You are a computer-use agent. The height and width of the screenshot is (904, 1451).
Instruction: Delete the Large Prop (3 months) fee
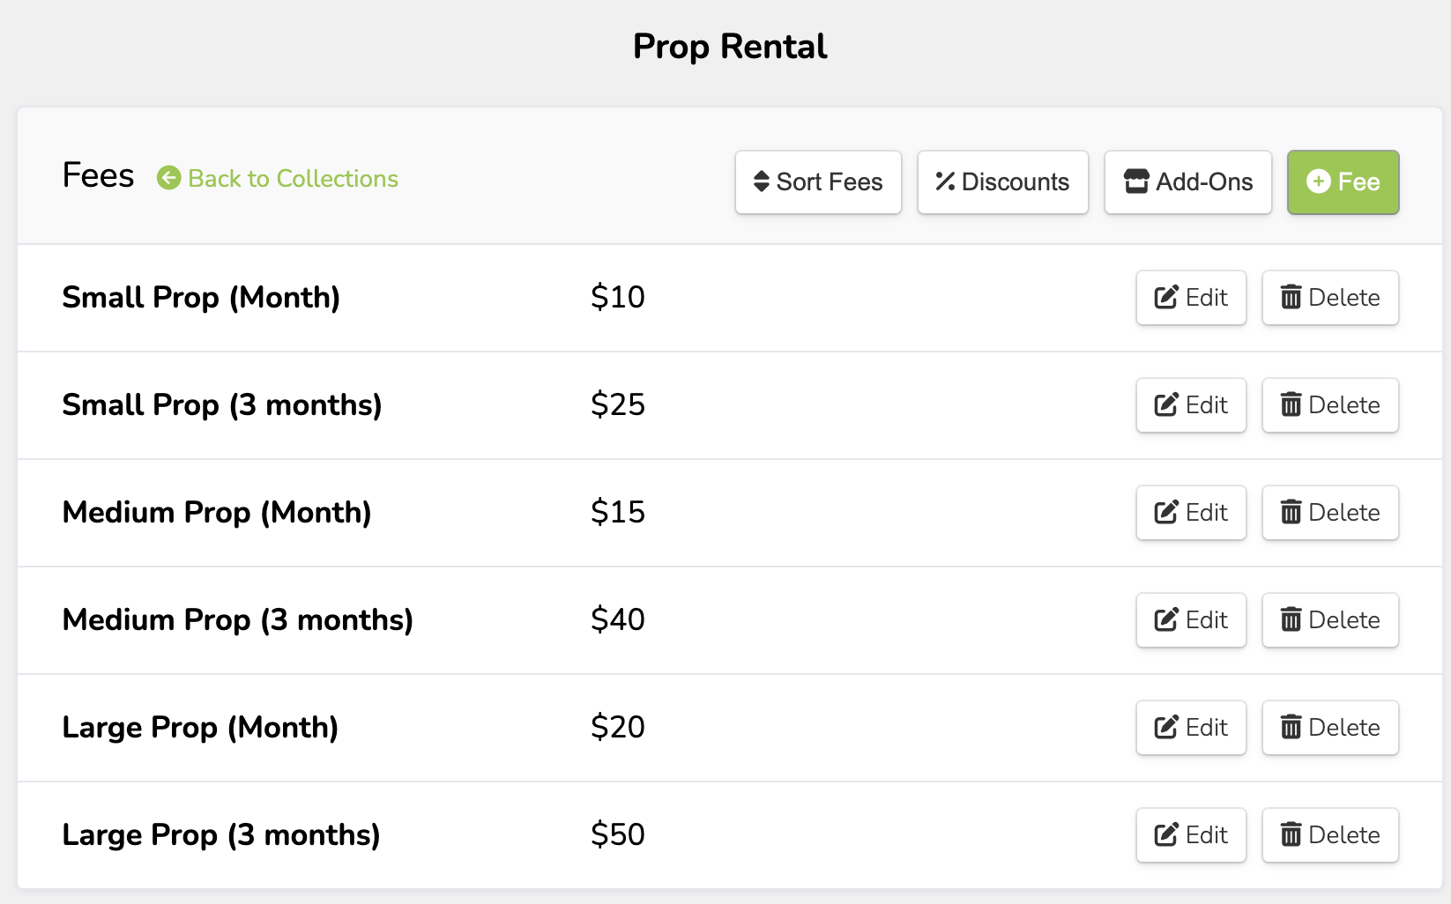pyautogui.click(x=1329, y=835)
